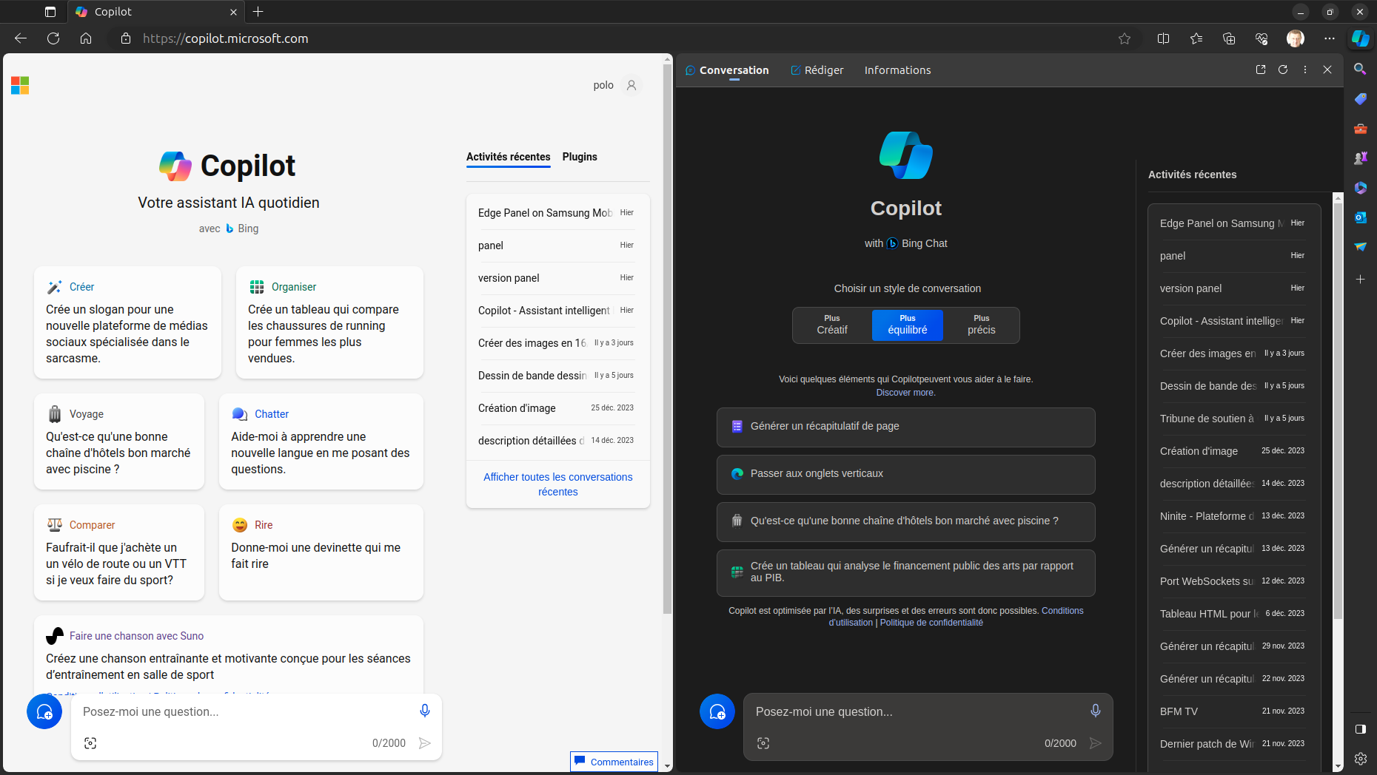This screenshot has height=775, width=1377.
Task: Close the Copilot side panel
Action: (1327, 70)
